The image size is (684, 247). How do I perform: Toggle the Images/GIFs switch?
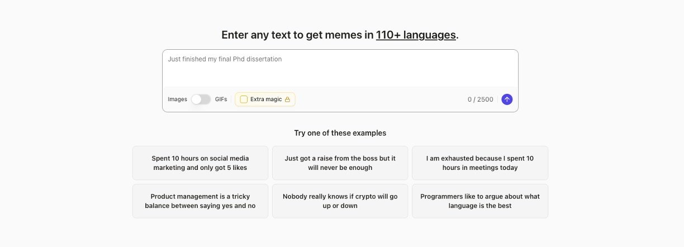point(201,99)
